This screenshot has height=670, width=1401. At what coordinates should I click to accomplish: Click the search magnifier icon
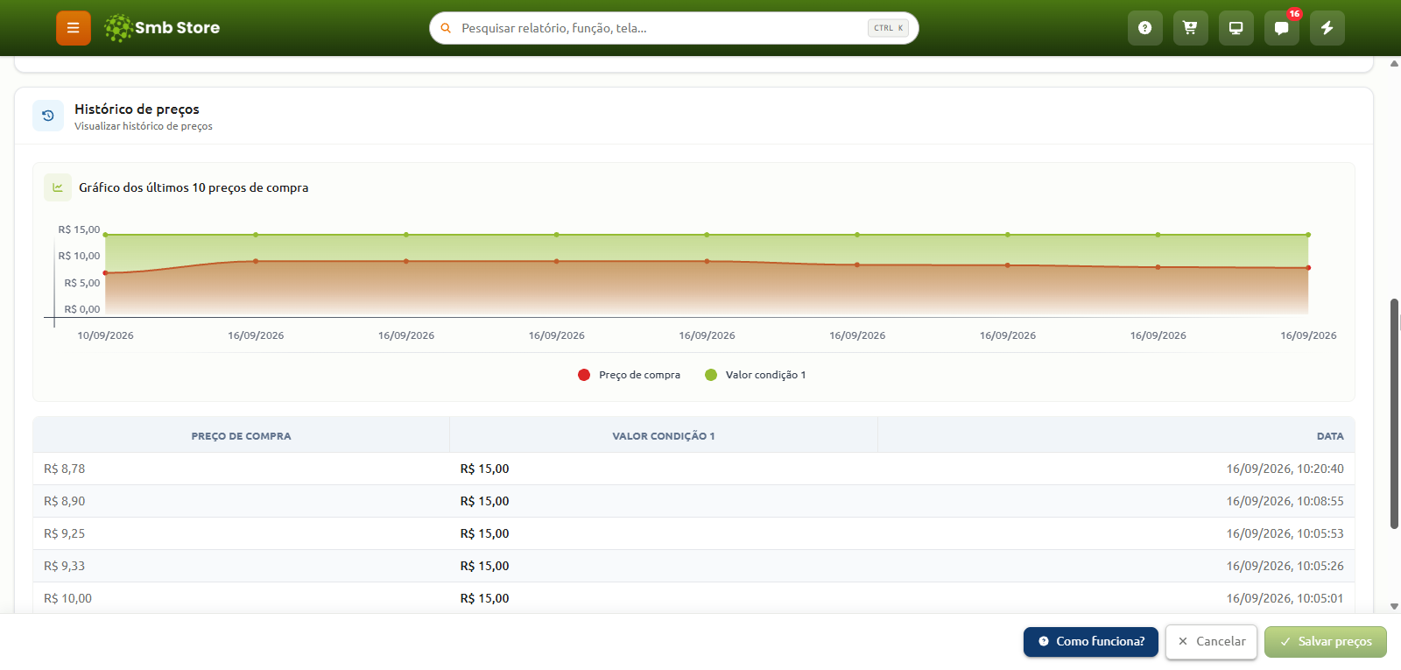click(446, 28)
